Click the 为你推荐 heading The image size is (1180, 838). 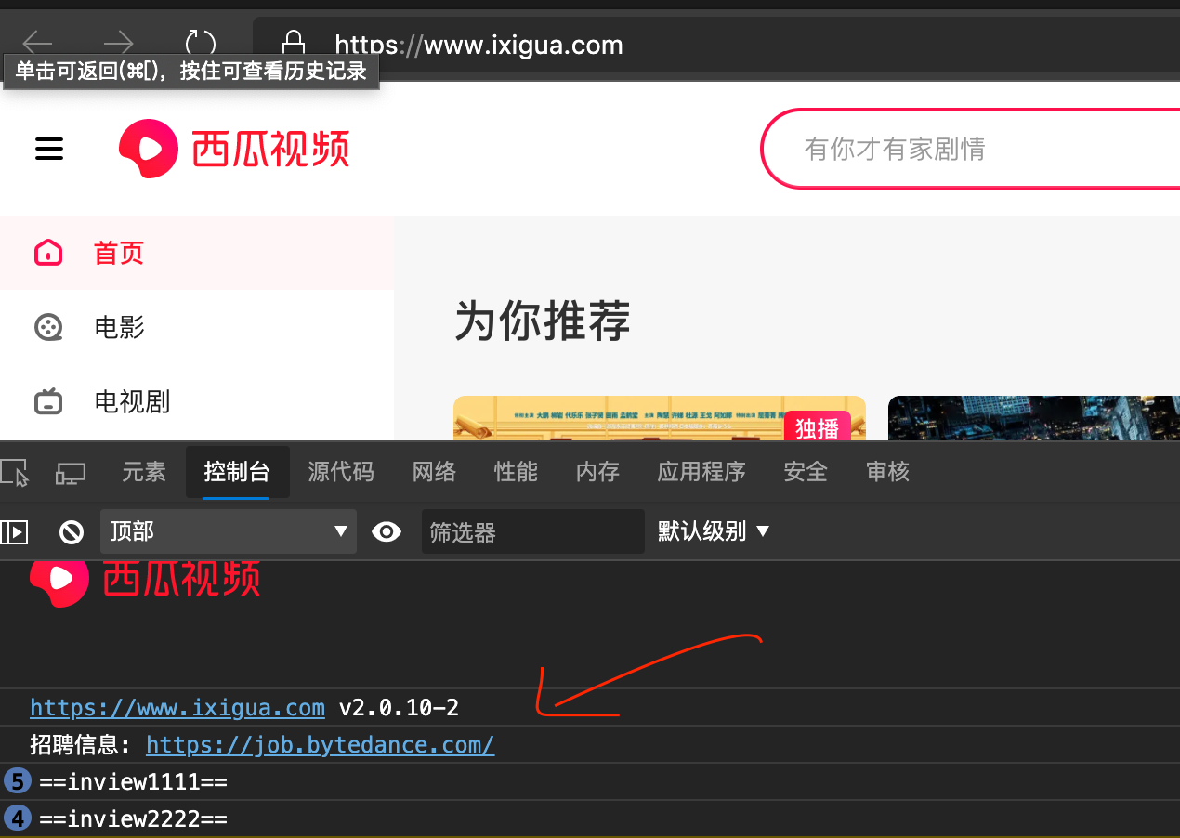(543, 321)
